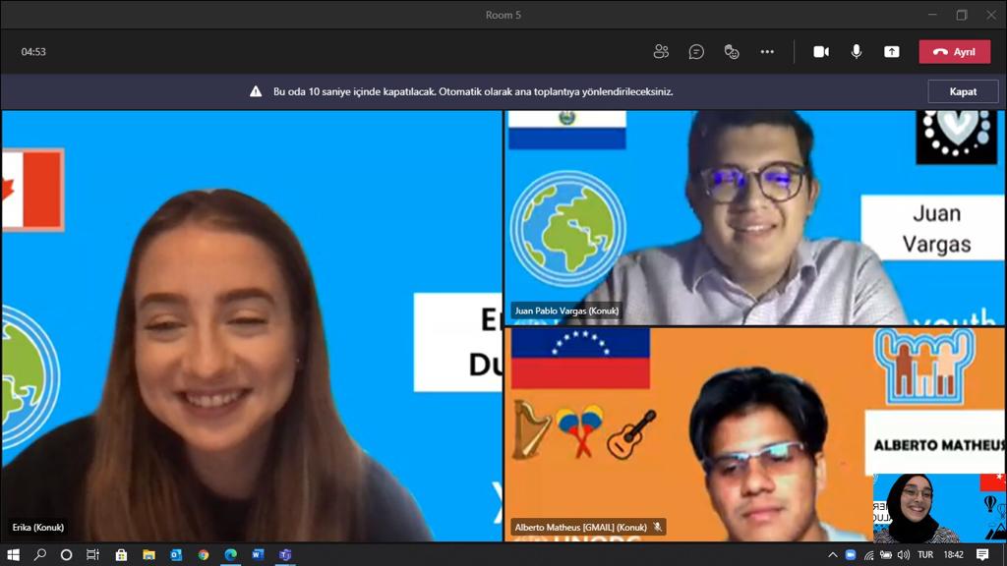
Task: Open the volume control in the tray
Action: (904, 554)
